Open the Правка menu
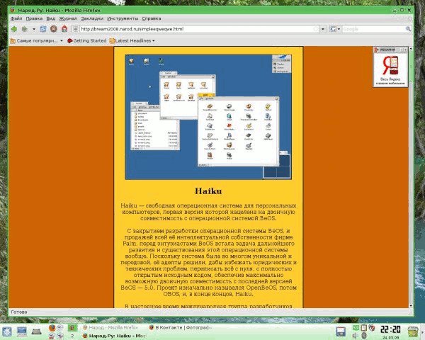The image size is (425, 340). [34, 18]
